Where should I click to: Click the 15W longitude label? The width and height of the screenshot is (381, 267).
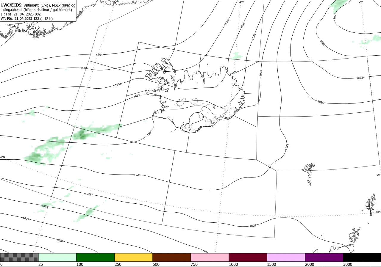[241, 2]
